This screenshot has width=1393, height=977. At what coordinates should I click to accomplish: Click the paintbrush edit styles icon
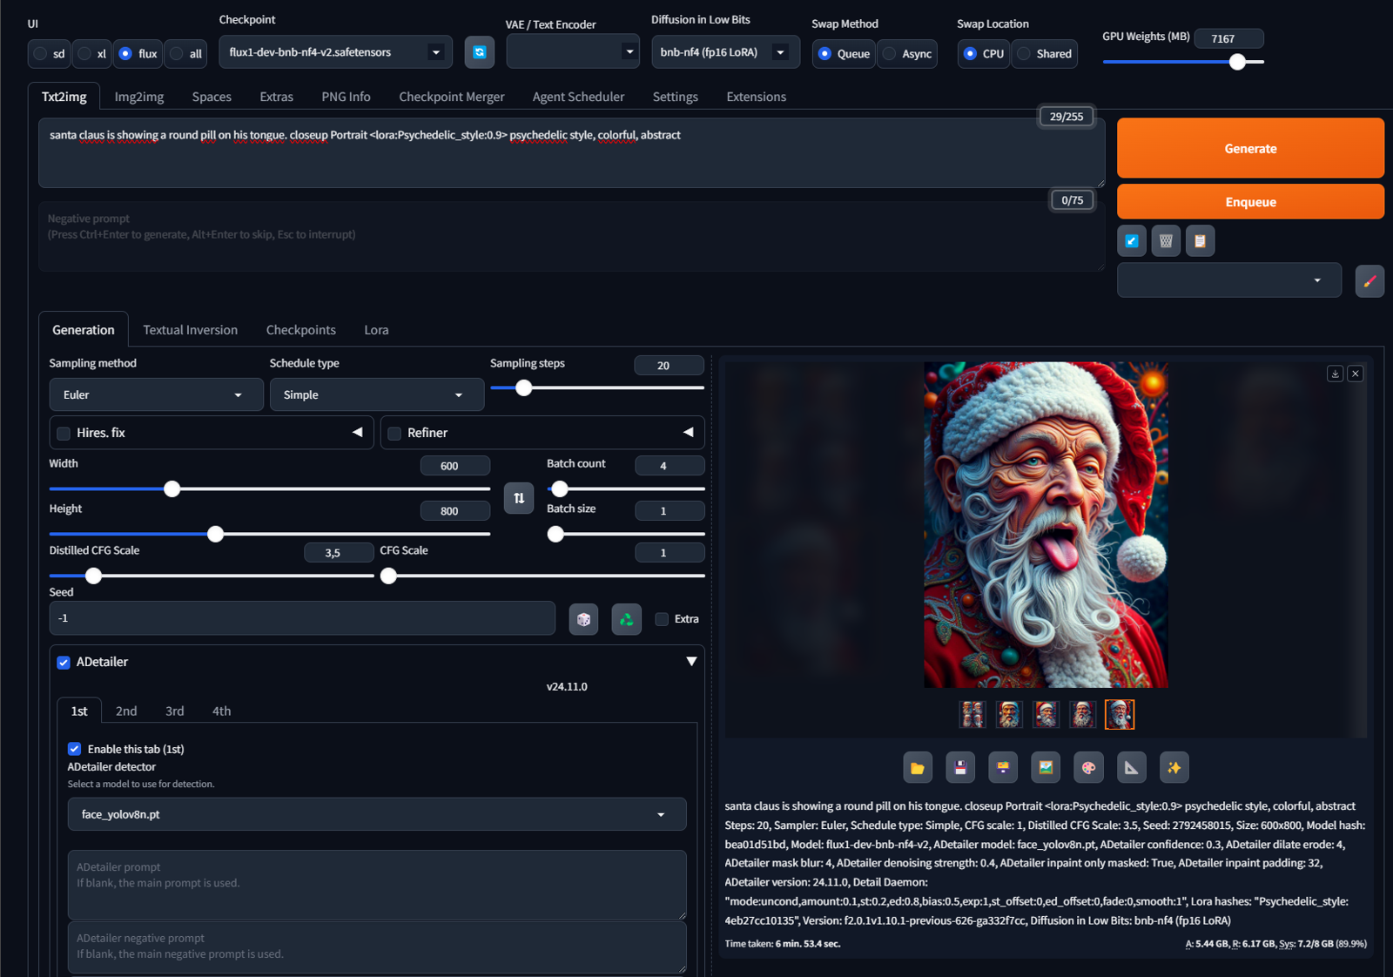(x=1369, y=281)
